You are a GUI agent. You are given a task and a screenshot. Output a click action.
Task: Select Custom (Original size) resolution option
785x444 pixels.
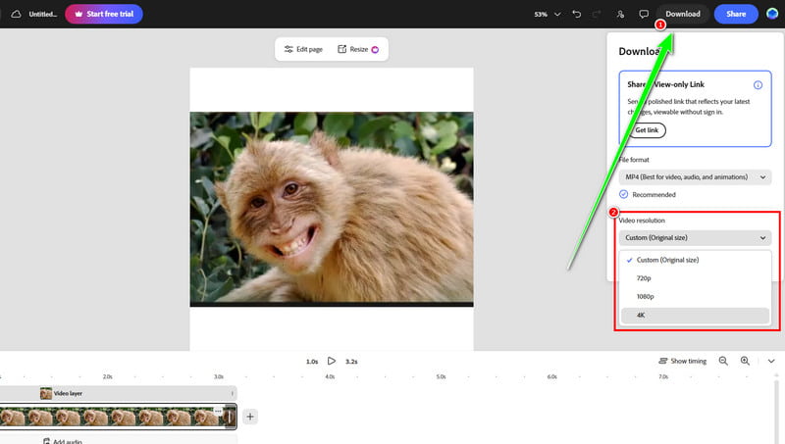click(x=695, y=260)
